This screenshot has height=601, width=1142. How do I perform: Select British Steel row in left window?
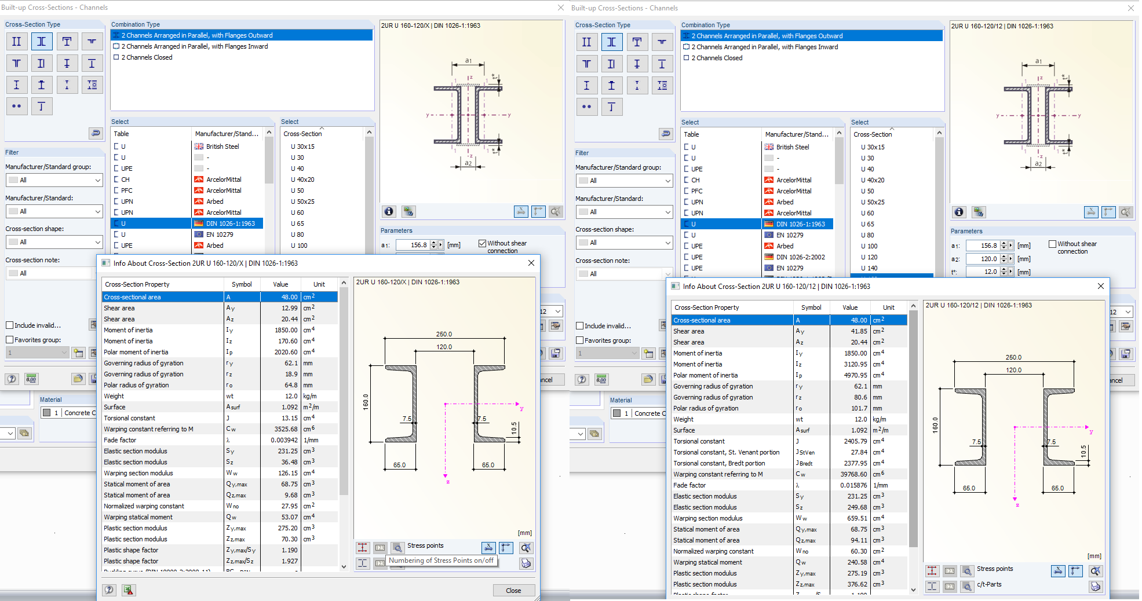[188, 146]
